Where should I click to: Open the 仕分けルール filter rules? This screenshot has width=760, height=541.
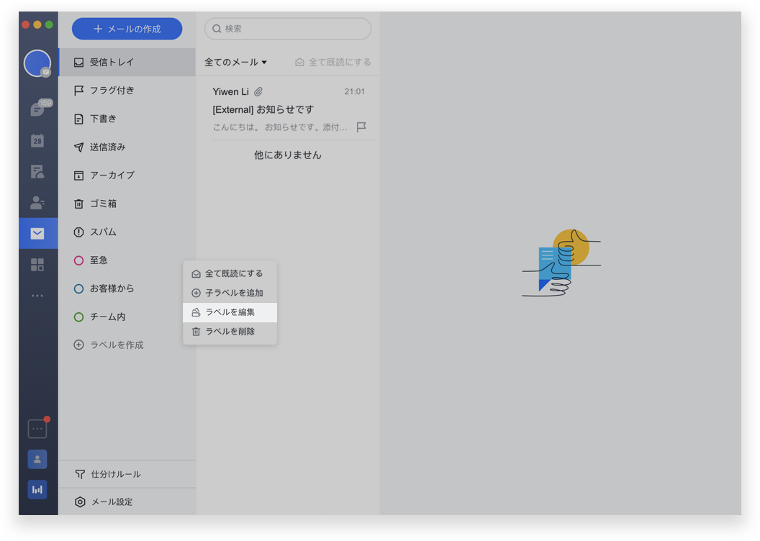(115, 474)
